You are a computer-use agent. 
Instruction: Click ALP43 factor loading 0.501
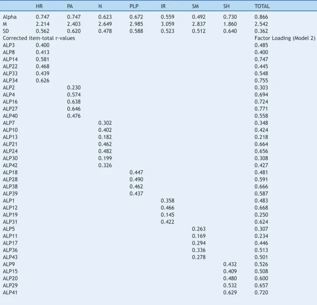[x=261, y=257]
